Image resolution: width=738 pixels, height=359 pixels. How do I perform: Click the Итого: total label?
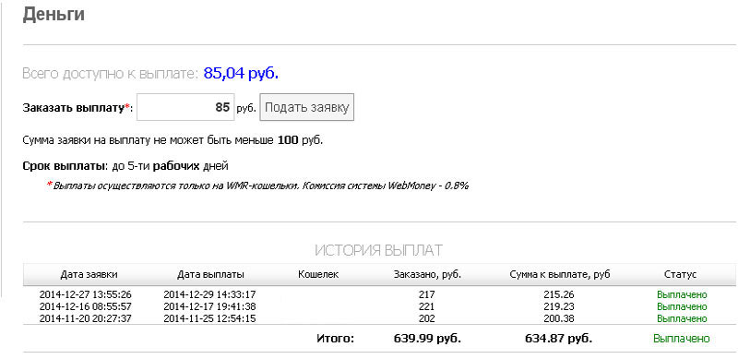click(x=335, y=339)
